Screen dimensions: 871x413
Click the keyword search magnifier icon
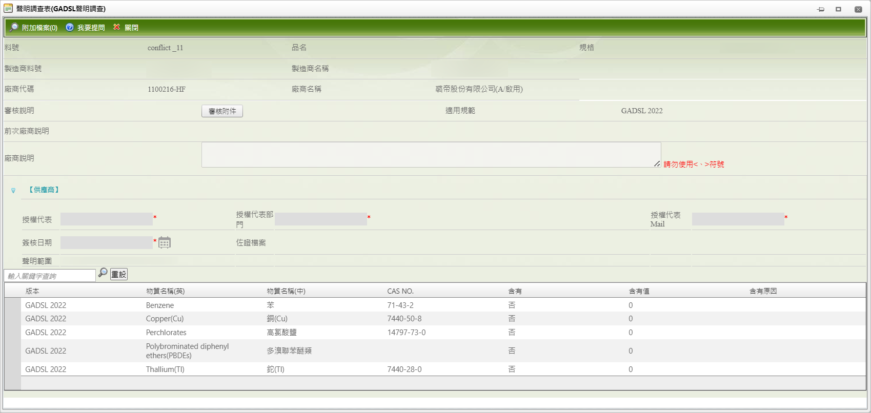click(x=103, y=273)
